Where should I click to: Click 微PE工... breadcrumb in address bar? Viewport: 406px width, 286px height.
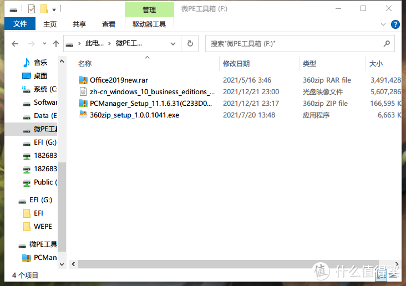coord(129,43)
